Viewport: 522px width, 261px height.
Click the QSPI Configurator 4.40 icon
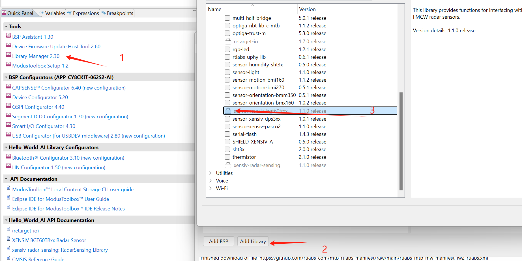pos(8,106)
